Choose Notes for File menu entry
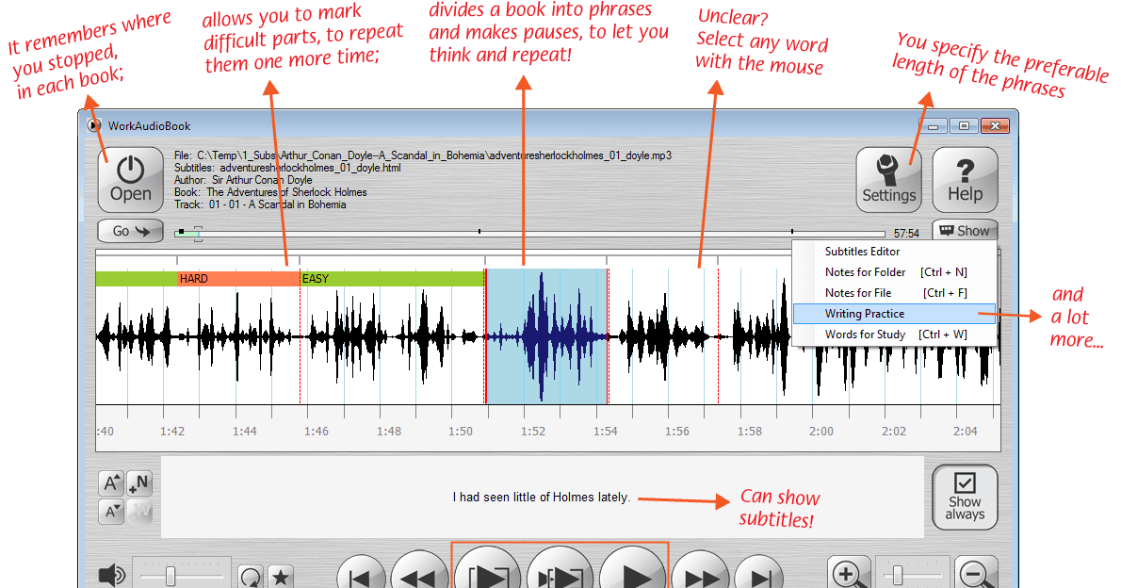The width and height of the screenshot is (1121, 588). tap(894, 293)
